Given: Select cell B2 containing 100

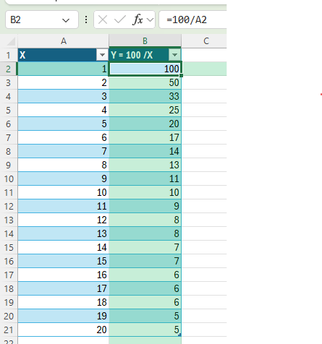Looking at the screenshot, I should coord(145,69).
